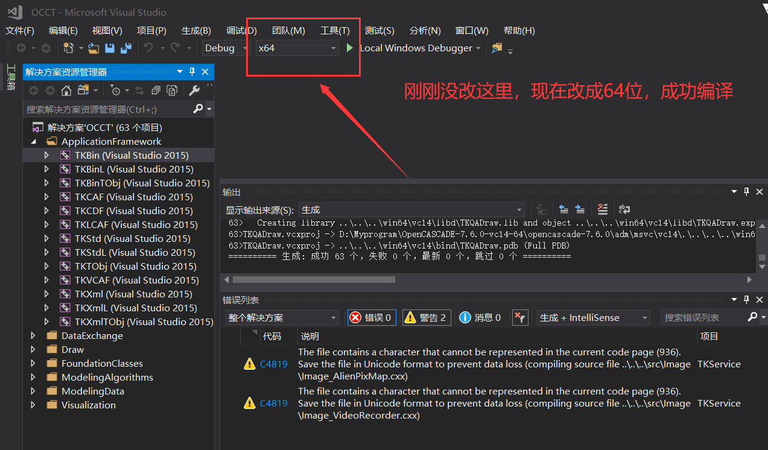Expand the DataExchange folder
This screenshot has width=768, height=450.
click(33, 336)
